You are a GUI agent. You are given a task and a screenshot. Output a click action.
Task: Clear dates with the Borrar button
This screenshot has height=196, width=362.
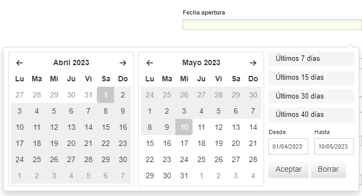pos(328,170)
